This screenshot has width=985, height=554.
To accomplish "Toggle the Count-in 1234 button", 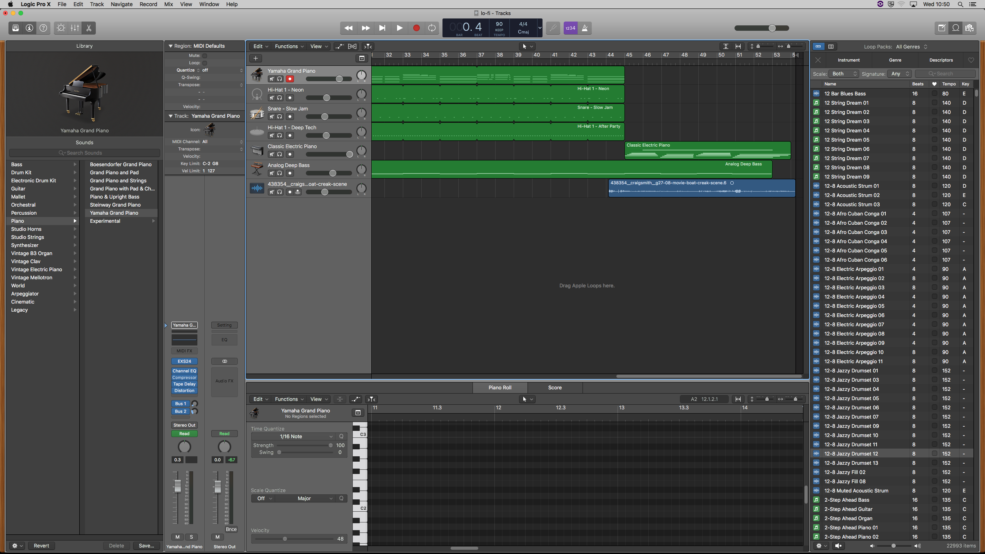I will pyautogui.click(x=570, y=28).
